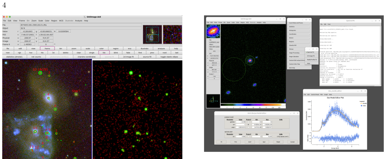Jump to the 'last' frame button
This screenshot has height=159, width=386.
click(176, 53)
